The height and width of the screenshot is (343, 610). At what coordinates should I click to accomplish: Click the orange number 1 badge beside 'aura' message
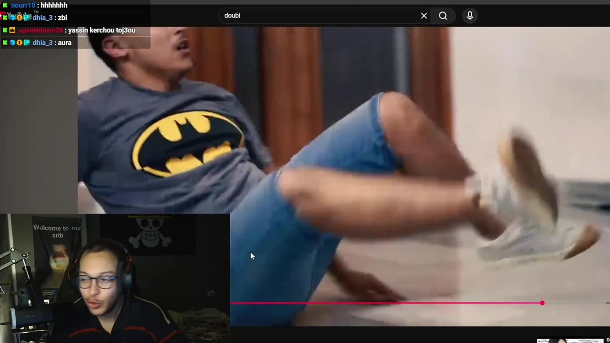[20, 42]
